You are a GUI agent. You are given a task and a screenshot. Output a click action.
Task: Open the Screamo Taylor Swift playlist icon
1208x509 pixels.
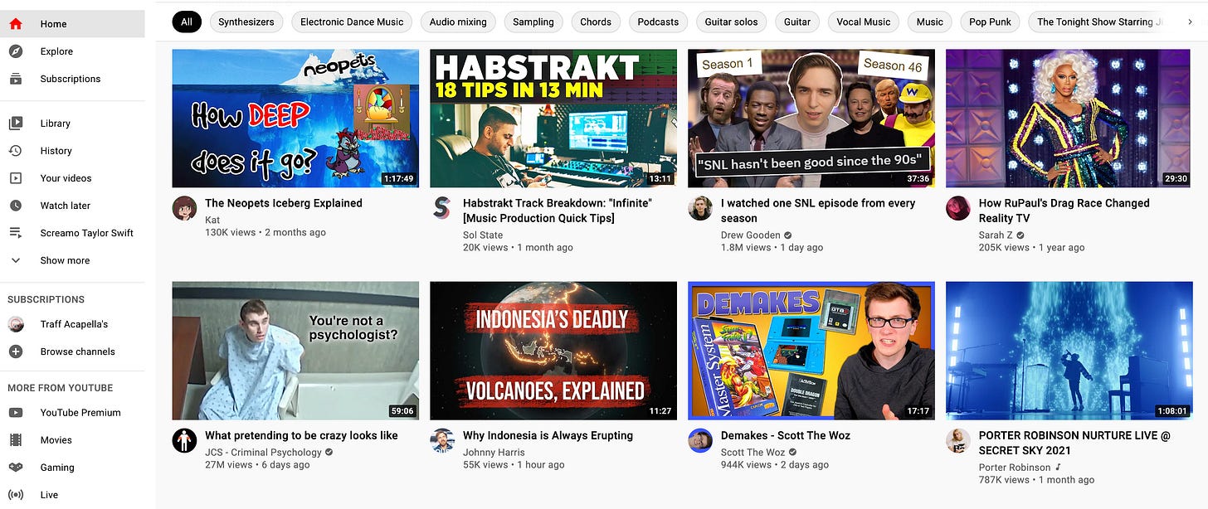15,233
